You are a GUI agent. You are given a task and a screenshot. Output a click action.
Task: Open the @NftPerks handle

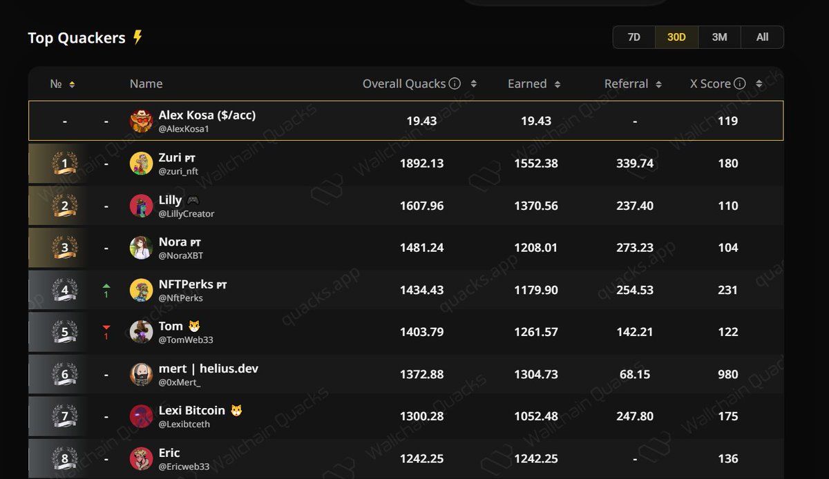pos(181,297)
